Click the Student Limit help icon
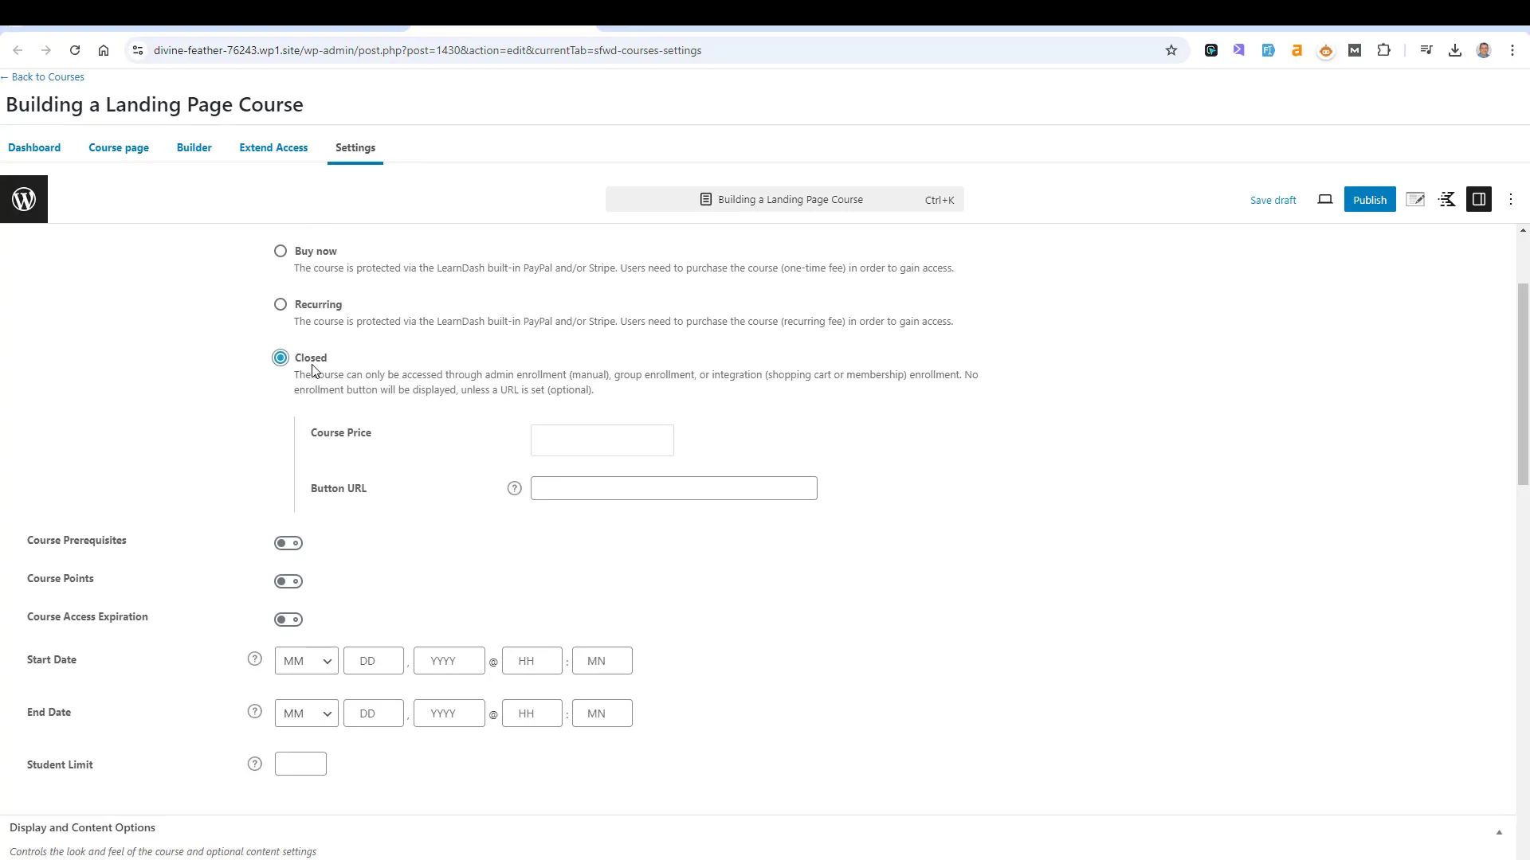The width and height of the screenshot is (1530, 860). pyautogui.click(x=254, y=764)
